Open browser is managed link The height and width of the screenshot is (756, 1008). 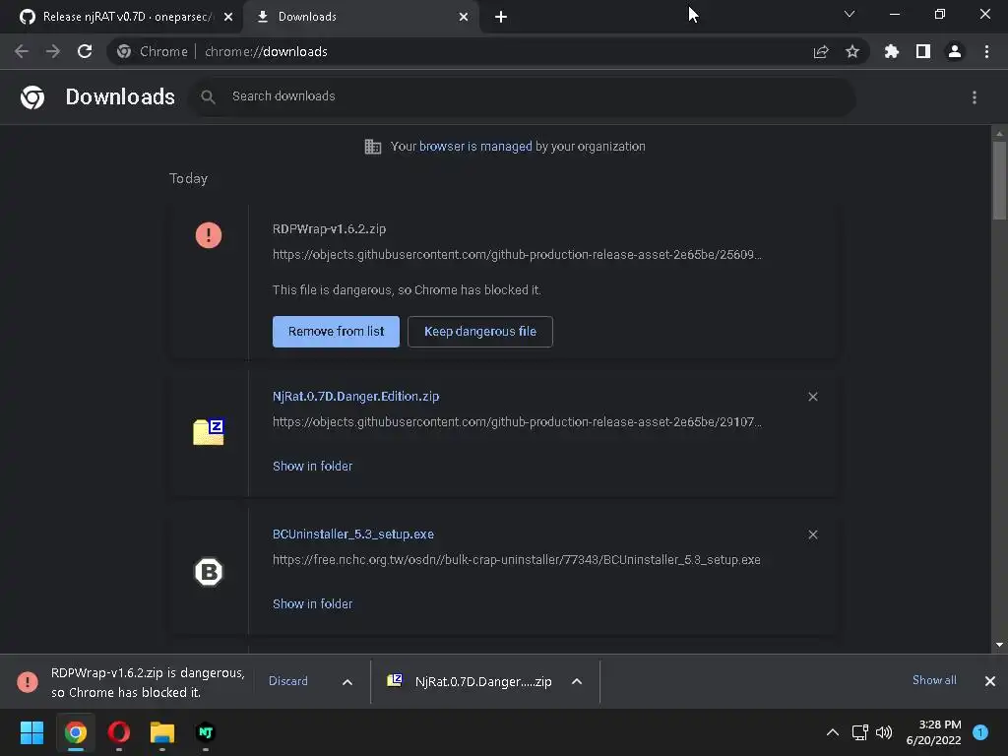click(475, 147)
